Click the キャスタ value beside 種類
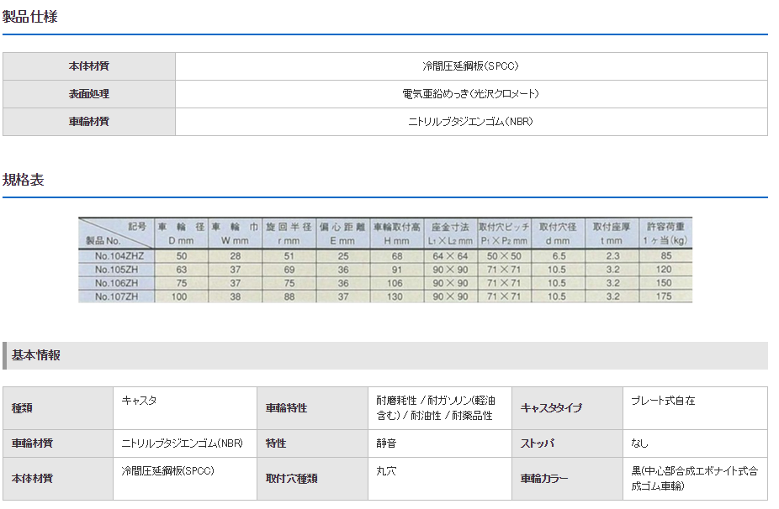The image size is (779, 509). [x=139, y=401]
